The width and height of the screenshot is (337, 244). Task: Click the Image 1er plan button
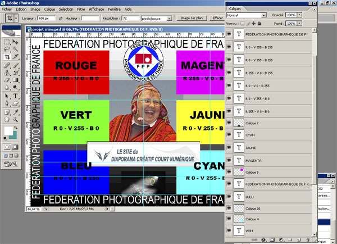tap(192, 18)
